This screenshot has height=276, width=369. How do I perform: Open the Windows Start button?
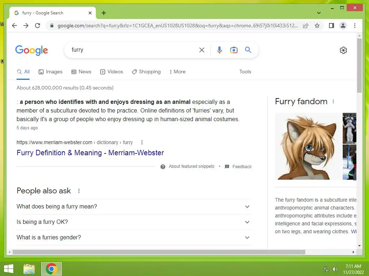point(9,269)
